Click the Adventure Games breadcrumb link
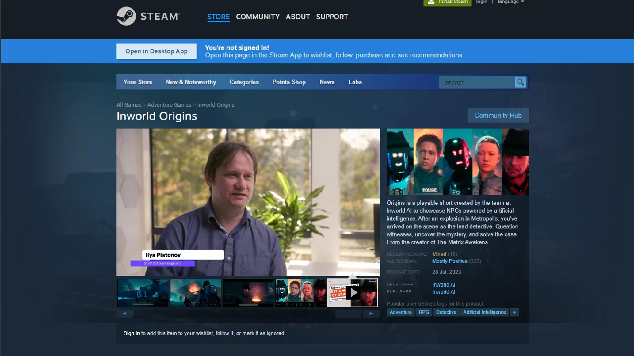Image resolution: width=634 pixels, height=356 pixels. (169, 105)
